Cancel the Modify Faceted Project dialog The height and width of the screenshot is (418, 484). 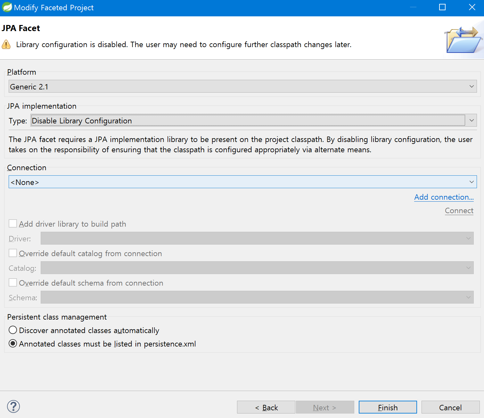coord(450,407)
